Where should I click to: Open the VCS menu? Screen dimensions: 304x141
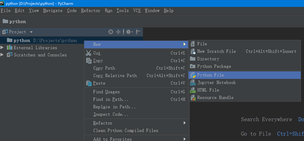(137, 10)
